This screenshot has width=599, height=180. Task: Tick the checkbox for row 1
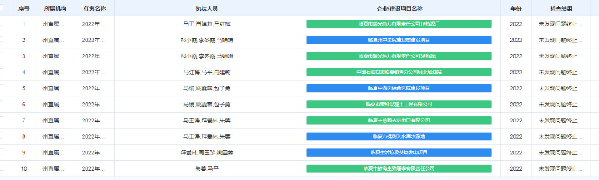tap(1, 23)
